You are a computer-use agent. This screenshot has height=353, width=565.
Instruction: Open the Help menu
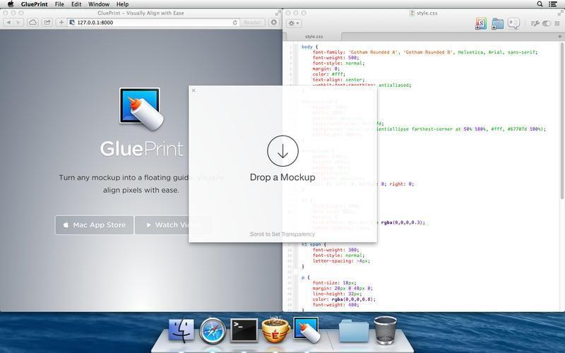point(122,4)
